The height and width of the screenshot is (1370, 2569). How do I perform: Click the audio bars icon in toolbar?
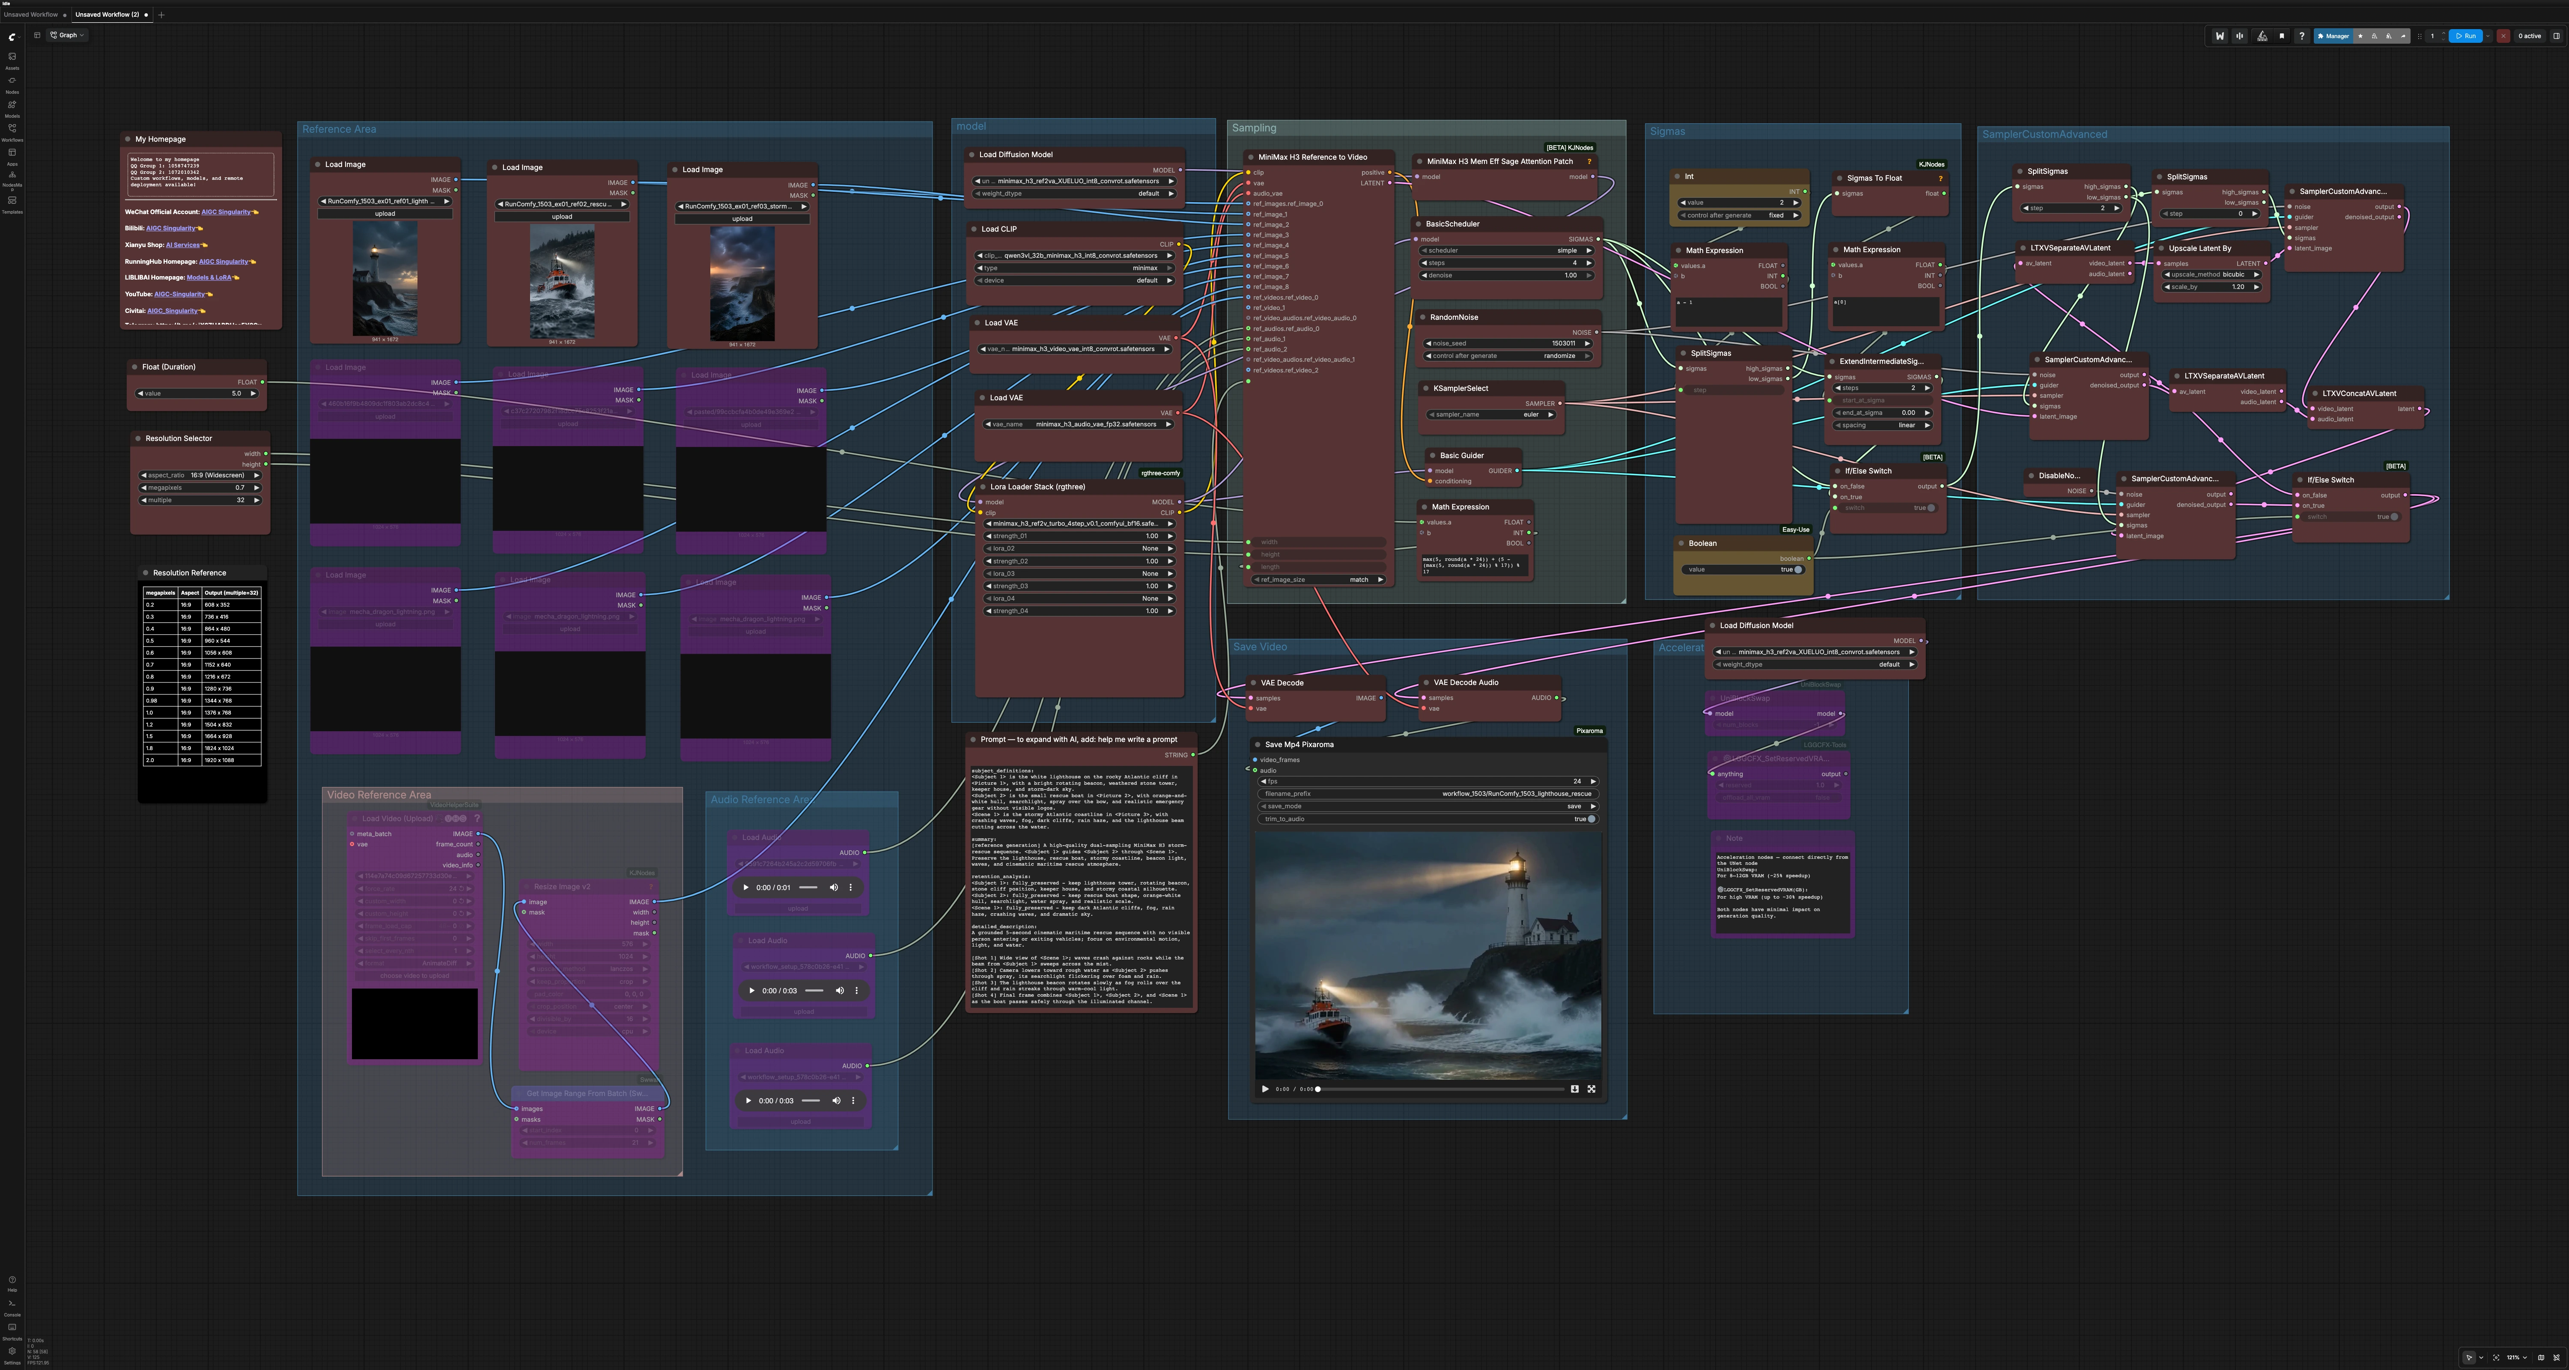pyautogui.click(x=2240, y=36)
